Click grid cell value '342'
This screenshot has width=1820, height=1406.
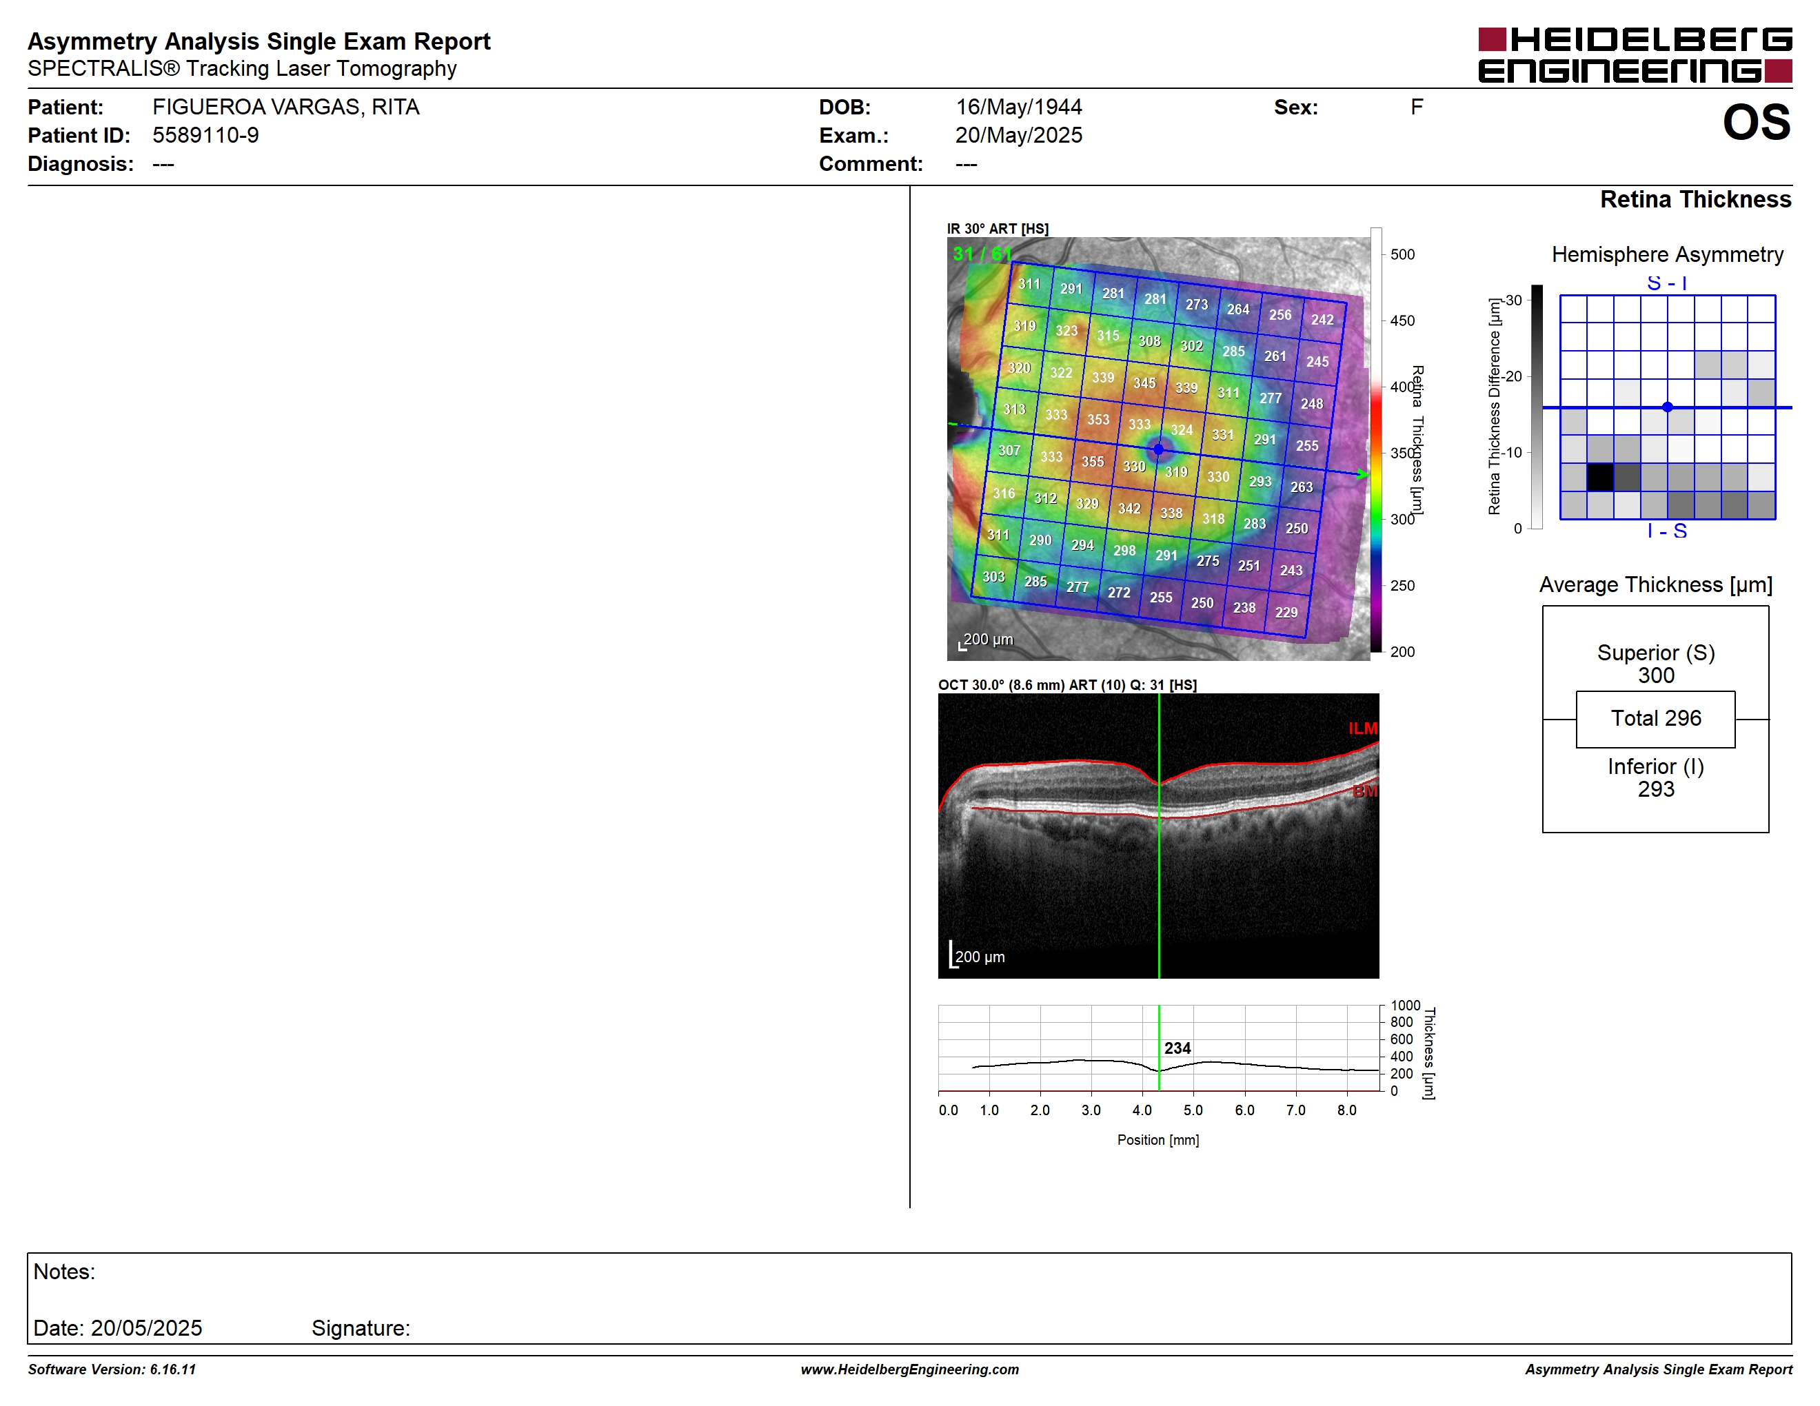point(1129,508)
